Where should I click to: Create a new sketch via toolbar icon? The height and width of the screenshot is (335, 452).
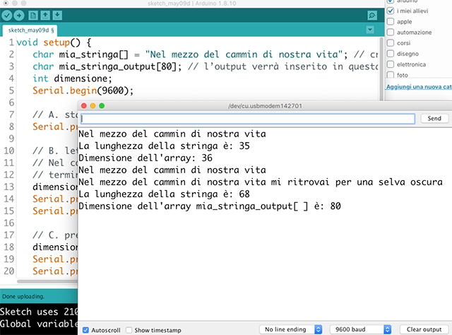pyautogui.click(x=33, y=16)
